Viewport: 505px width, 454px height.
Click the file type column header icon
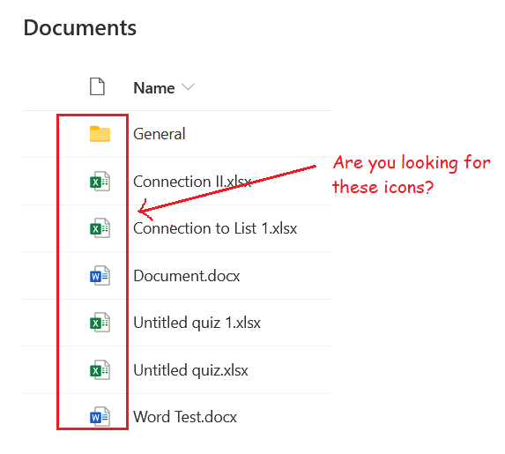97,86
